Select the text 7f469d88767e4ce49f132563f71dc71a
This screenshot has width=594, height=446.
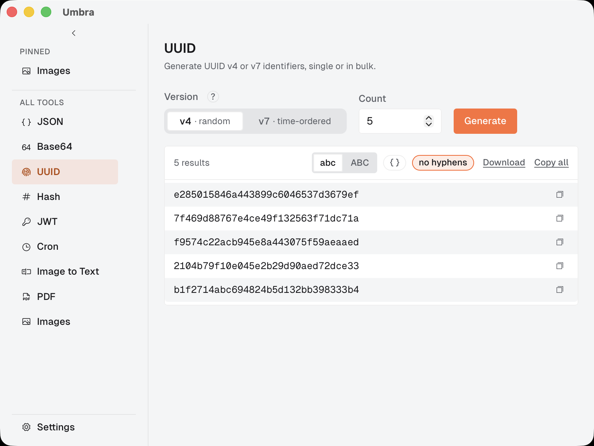coord(266,219)
